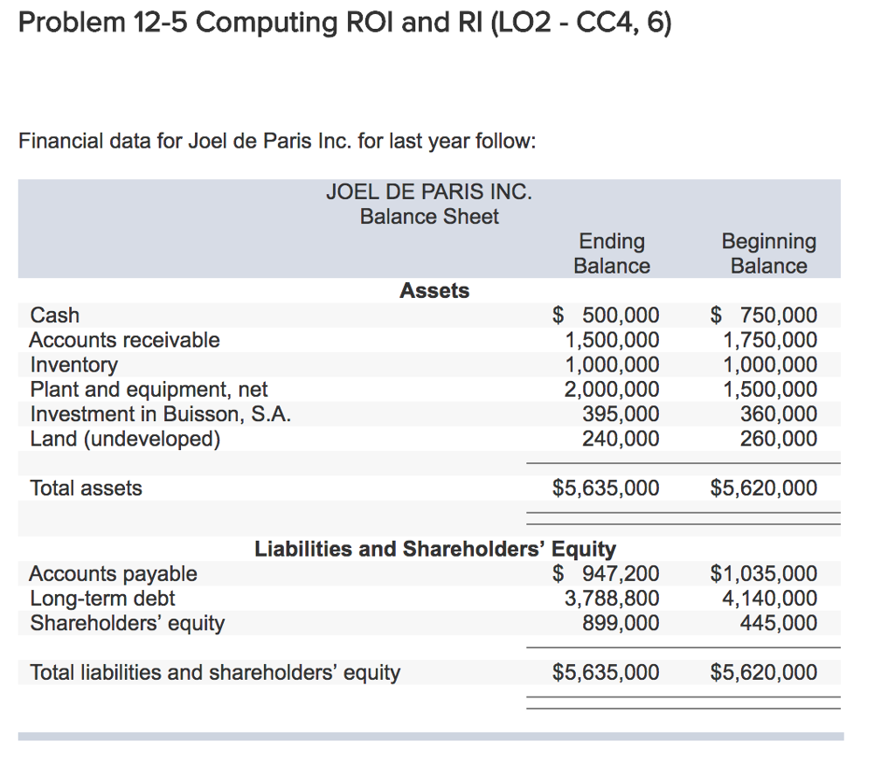Select Shareholders' equity beginning value 445,000

779,623
